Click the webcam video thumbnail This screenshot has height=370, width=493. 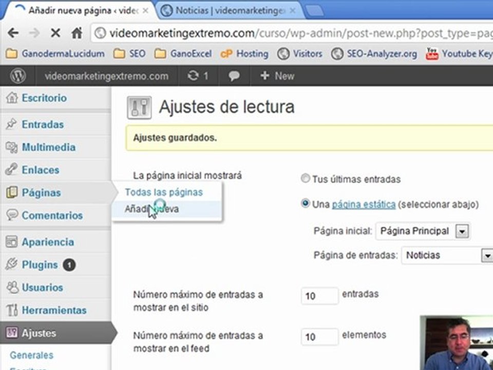point(457,343)
